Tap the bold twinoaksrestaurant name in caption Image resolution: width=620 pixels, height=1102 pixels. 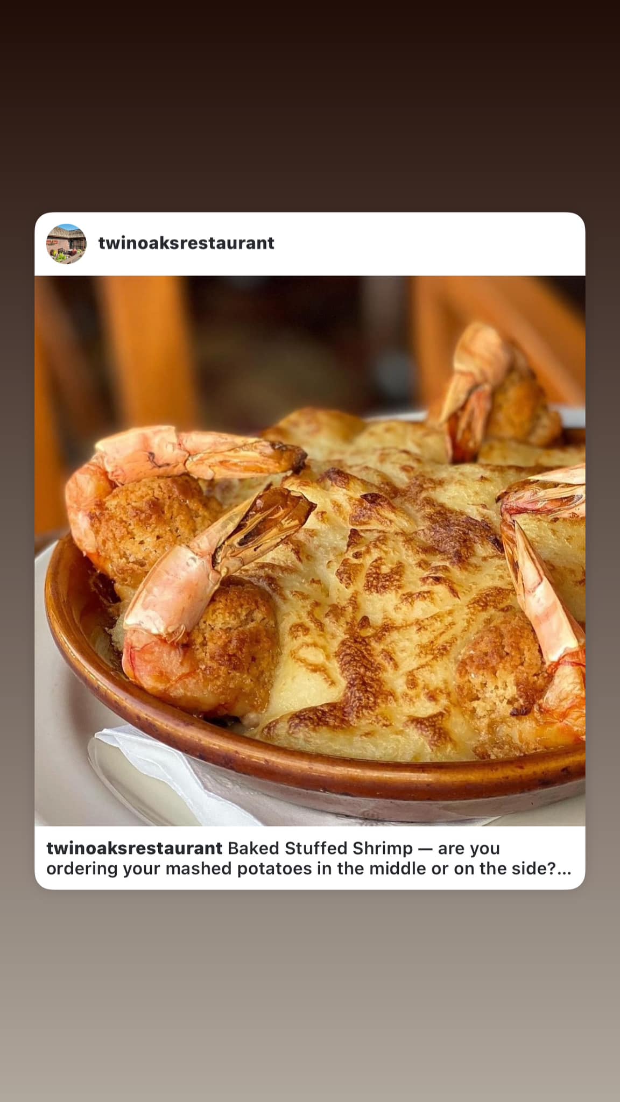point(134,849)
